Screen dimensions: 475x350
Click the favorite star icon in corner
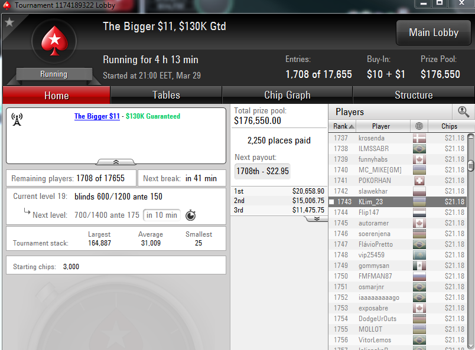(9, 22)
